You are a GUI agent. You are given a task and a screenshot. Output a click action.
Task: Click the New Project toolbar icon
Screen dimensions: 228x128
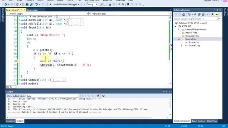pyautogui.click(x=17, y=5)
